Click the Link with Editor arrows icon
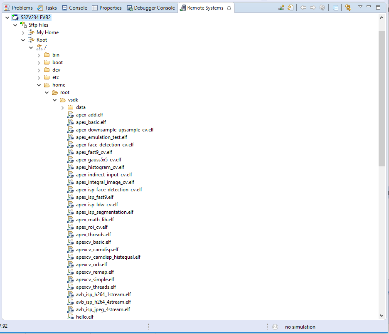 tap(348, 8)
